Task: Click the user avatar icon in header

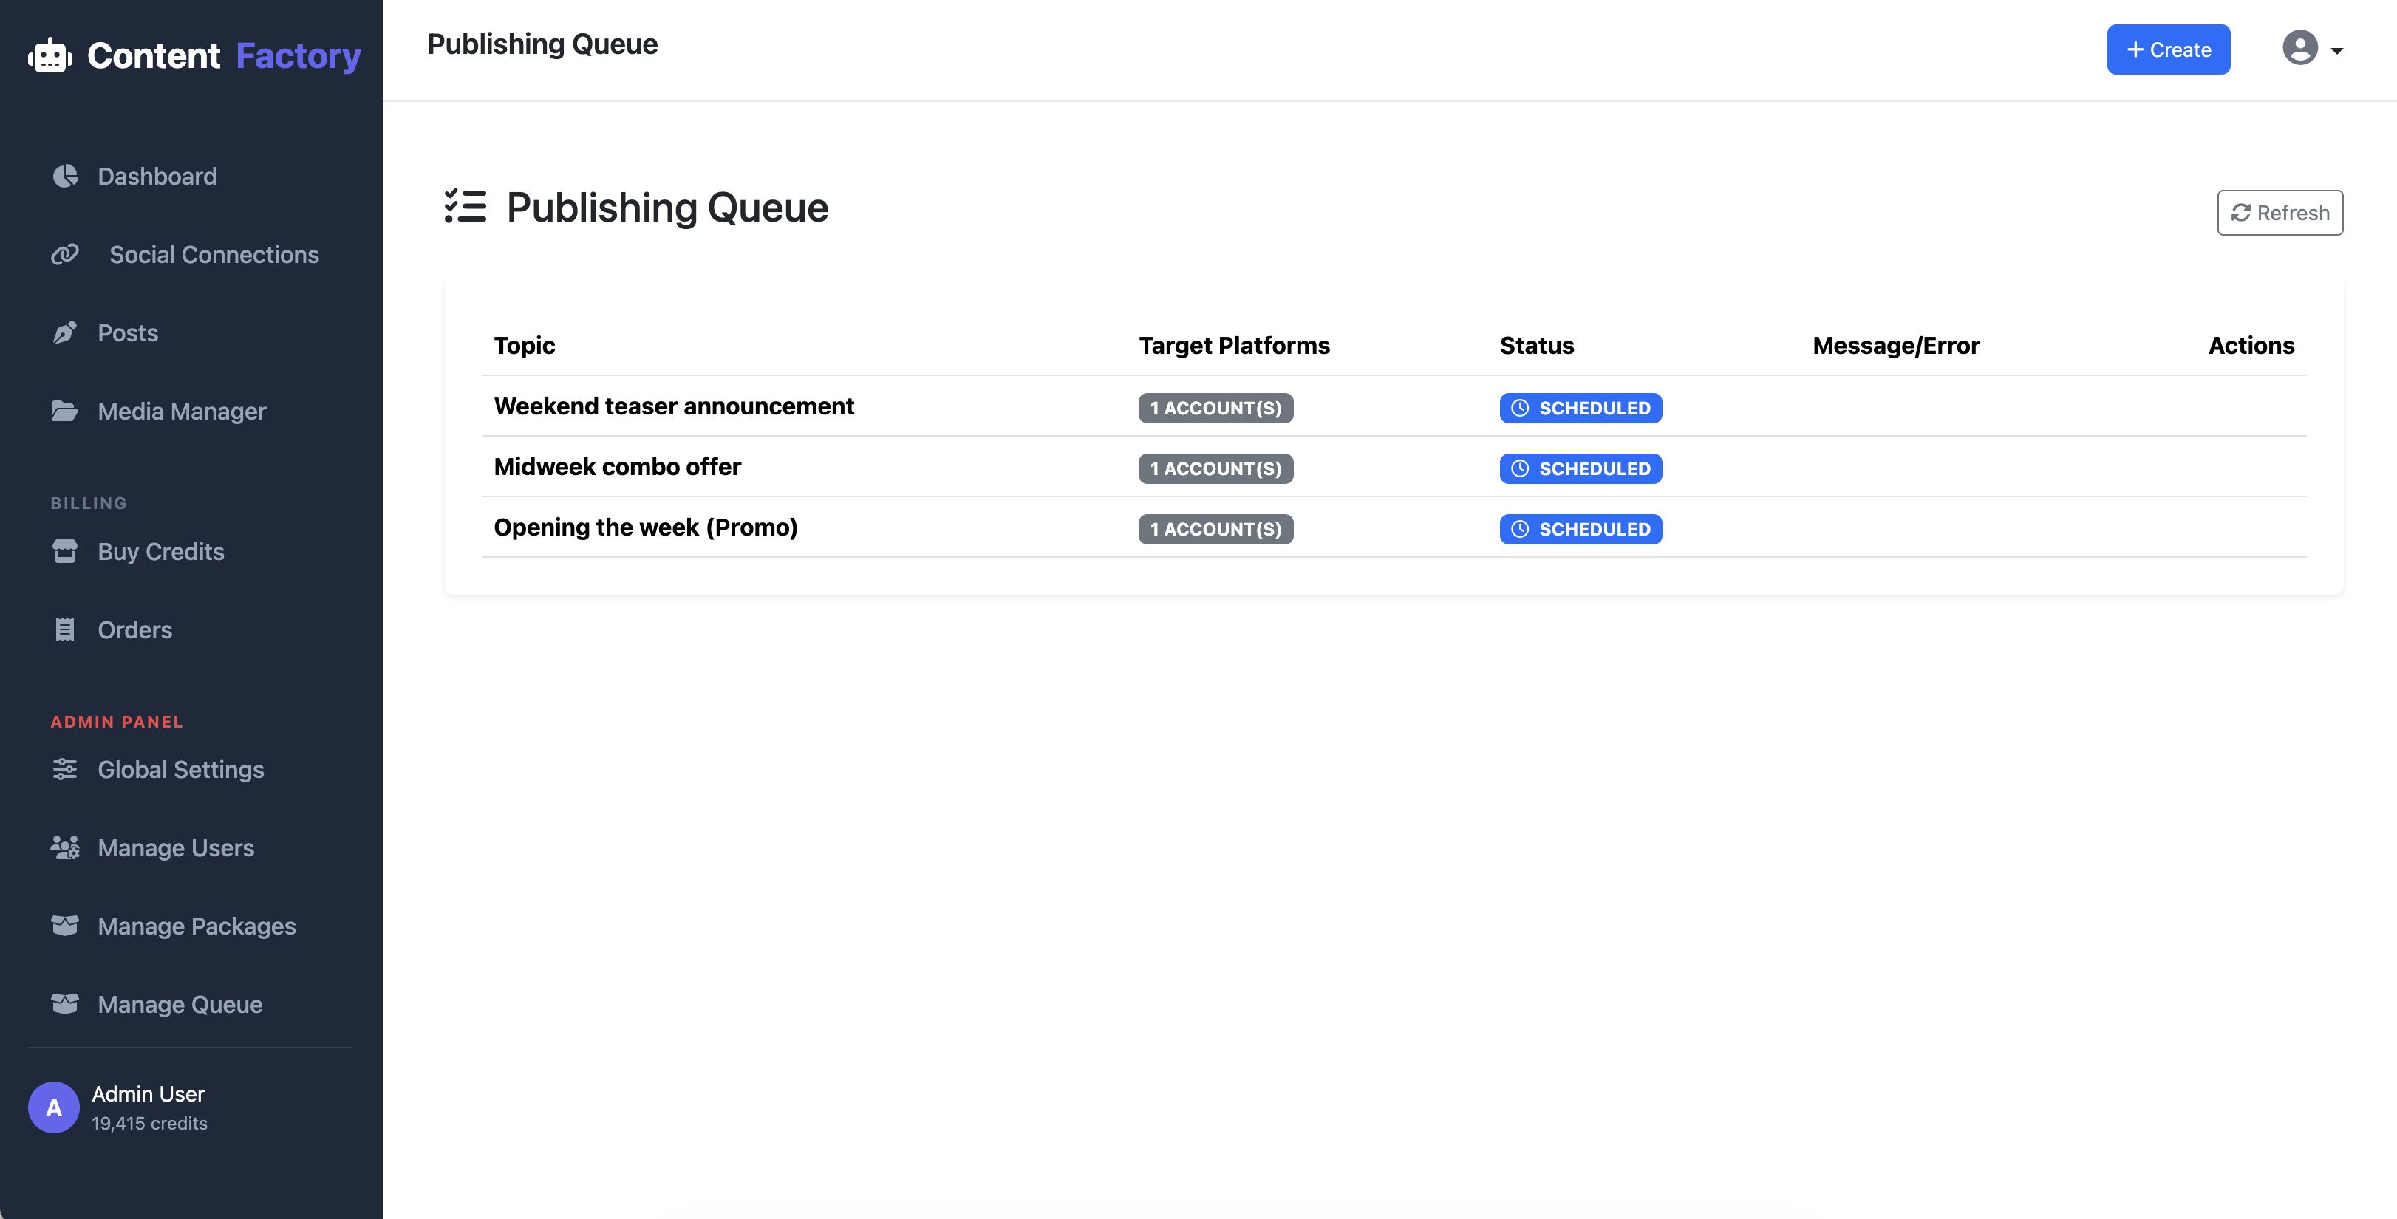Action: pos(2299,48)
